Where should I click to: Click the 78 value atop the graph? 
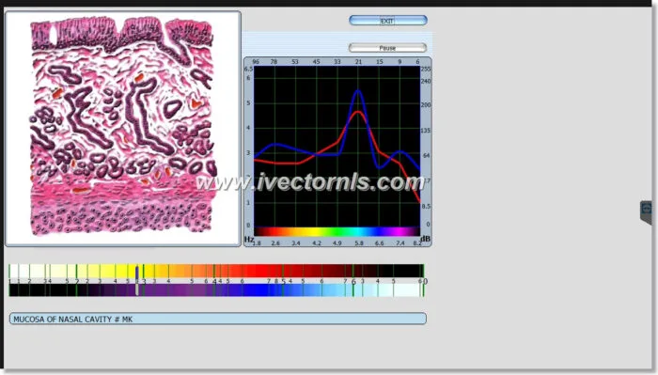[x=274, y=62]
